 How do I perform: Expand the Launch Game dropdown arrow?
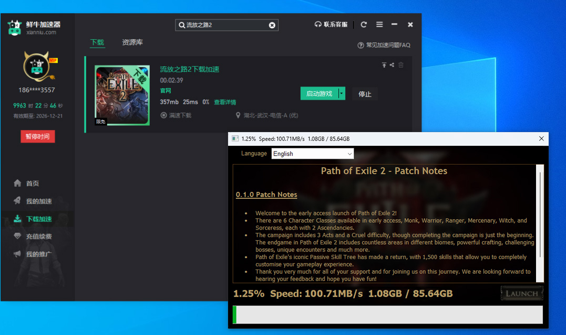342,94
